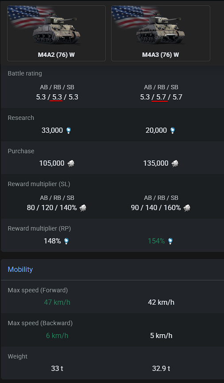Click the bulb icon beside 148%
The width and height of the screenshot is (224, 383).
pyautogui.click(x=66, y=241)
